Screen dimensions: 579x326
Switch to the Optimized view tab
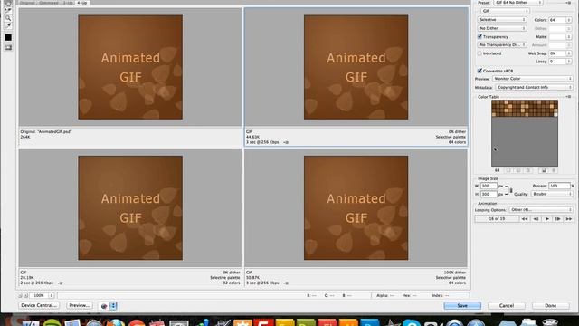[x=48, y=3]
